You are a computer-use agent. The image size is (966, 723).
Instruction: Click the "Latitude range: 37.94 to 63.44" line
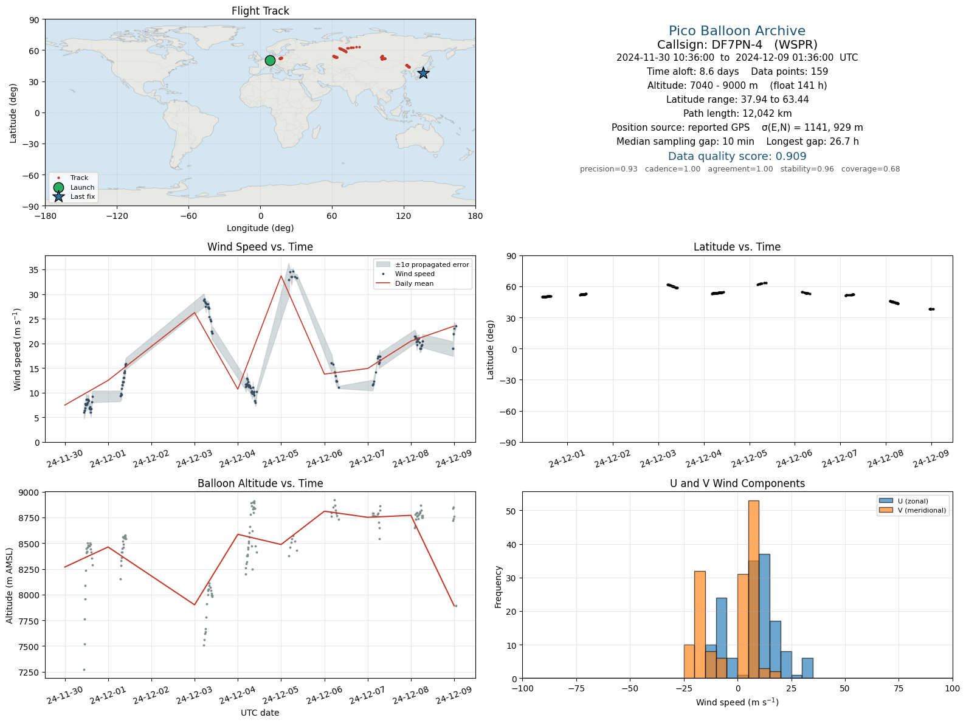coord(737,100)
